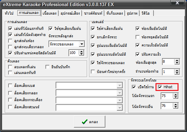Increase ห้องเริ่มสูงสุด value

tap(177, 60)
